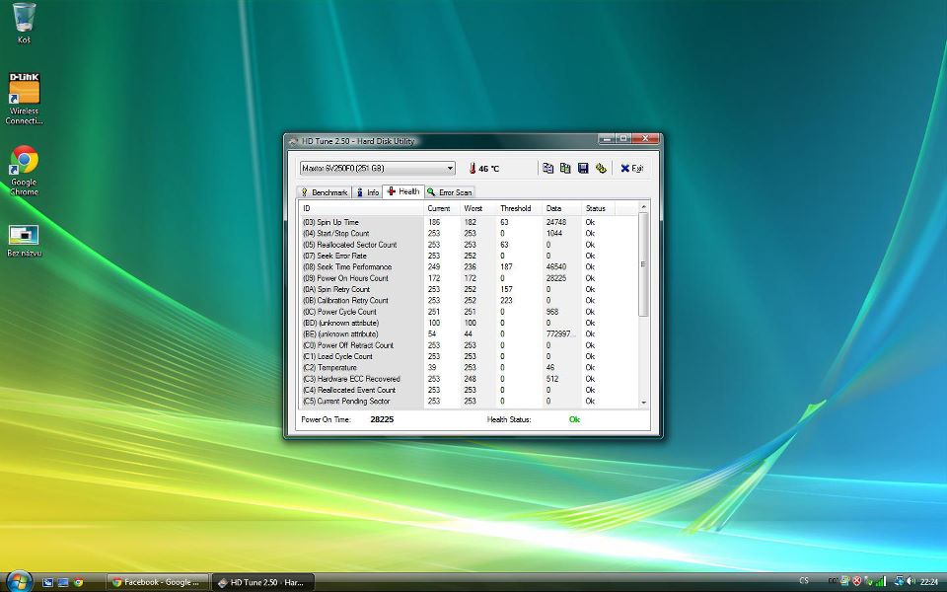The image size is (947, 592).
Task: Select the (BE) unknown attribute row
Action: pos(469,334)
